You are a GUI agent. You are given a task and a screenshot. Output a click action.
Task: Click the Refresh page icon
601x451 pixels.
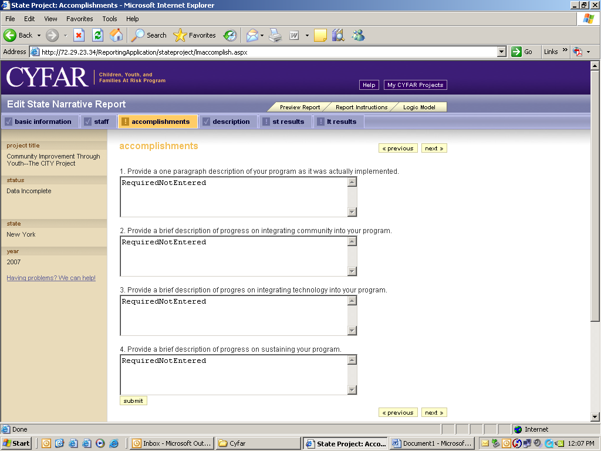pyautogui.click(x=98, y=35)
